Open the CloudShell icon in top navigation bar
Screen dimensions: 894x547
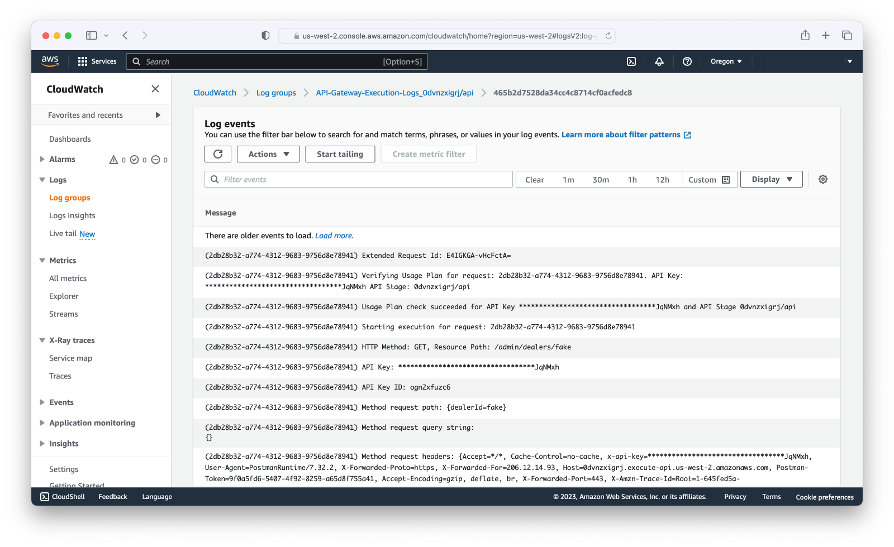pos(631,61)
